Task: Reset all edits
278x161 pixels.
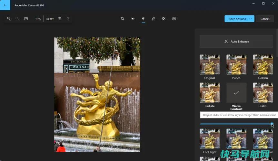Action: tap(50, 19)
